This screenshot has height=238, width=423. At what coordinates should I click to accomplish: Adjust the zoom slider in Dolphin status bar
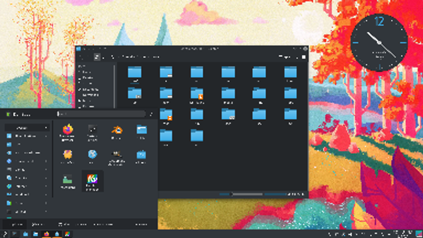point(241,194)
